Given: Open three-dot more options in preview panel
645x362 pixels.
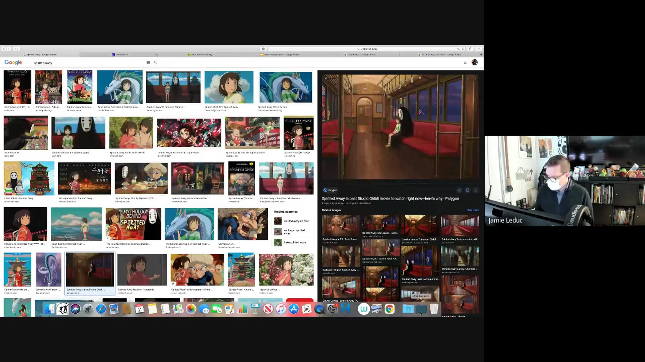Looking at the screenshot, I should [x=476, y=190].
